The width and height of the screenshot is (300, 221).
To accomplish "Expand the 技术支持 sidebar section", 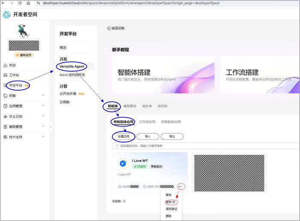I will pos(43,137).
